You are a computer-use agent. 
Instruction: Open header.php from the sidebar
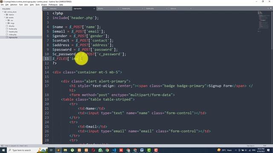point(13,31)
